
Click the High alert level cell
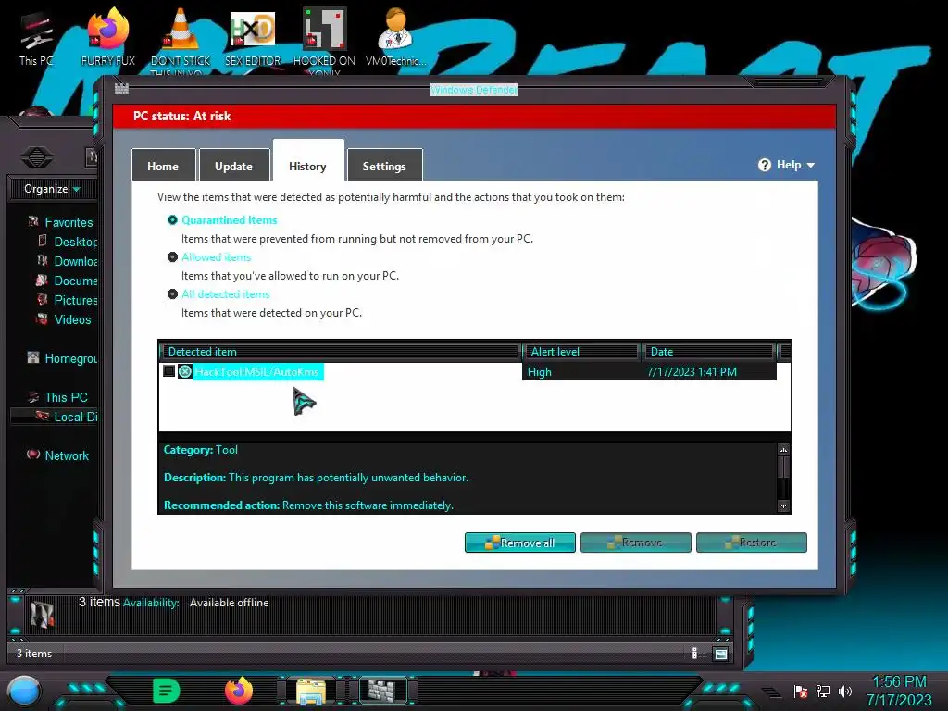(x=540, y=372)
